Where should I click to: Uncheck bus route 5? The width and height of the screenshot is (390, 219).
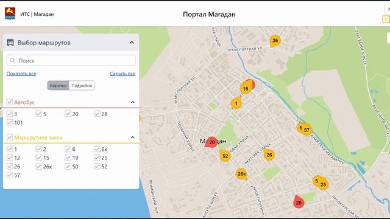tap(38, 114)
